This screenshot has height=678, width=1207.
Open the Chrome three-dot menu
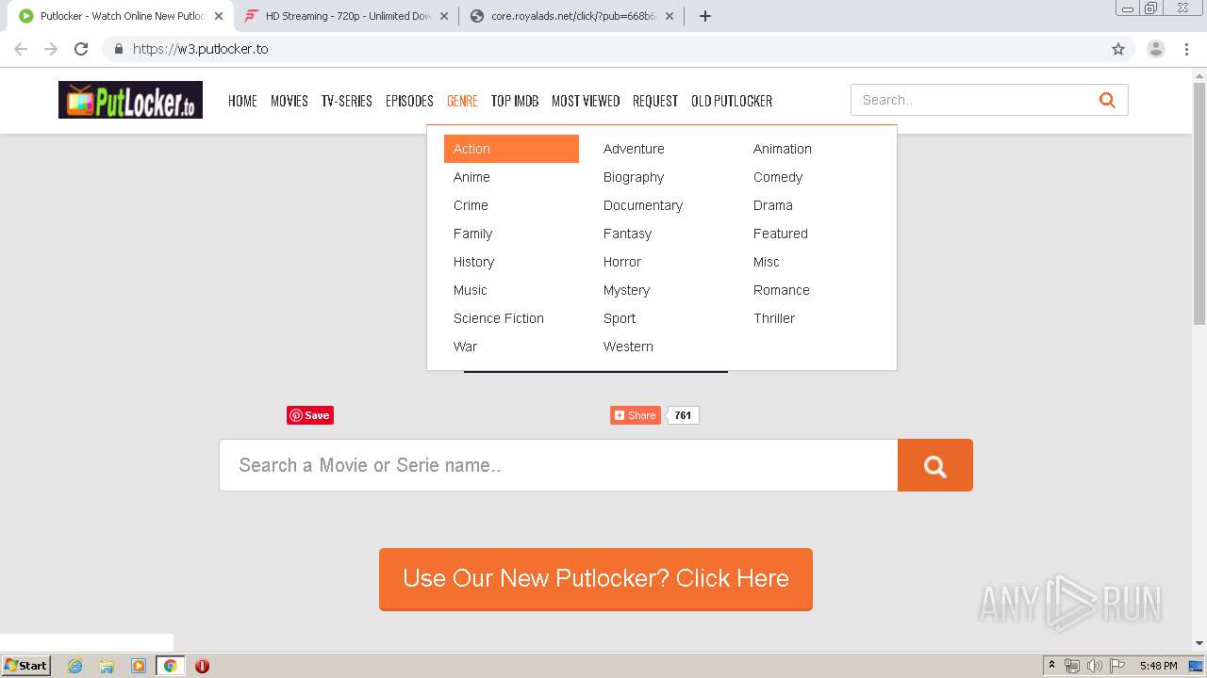(1186, 49)
